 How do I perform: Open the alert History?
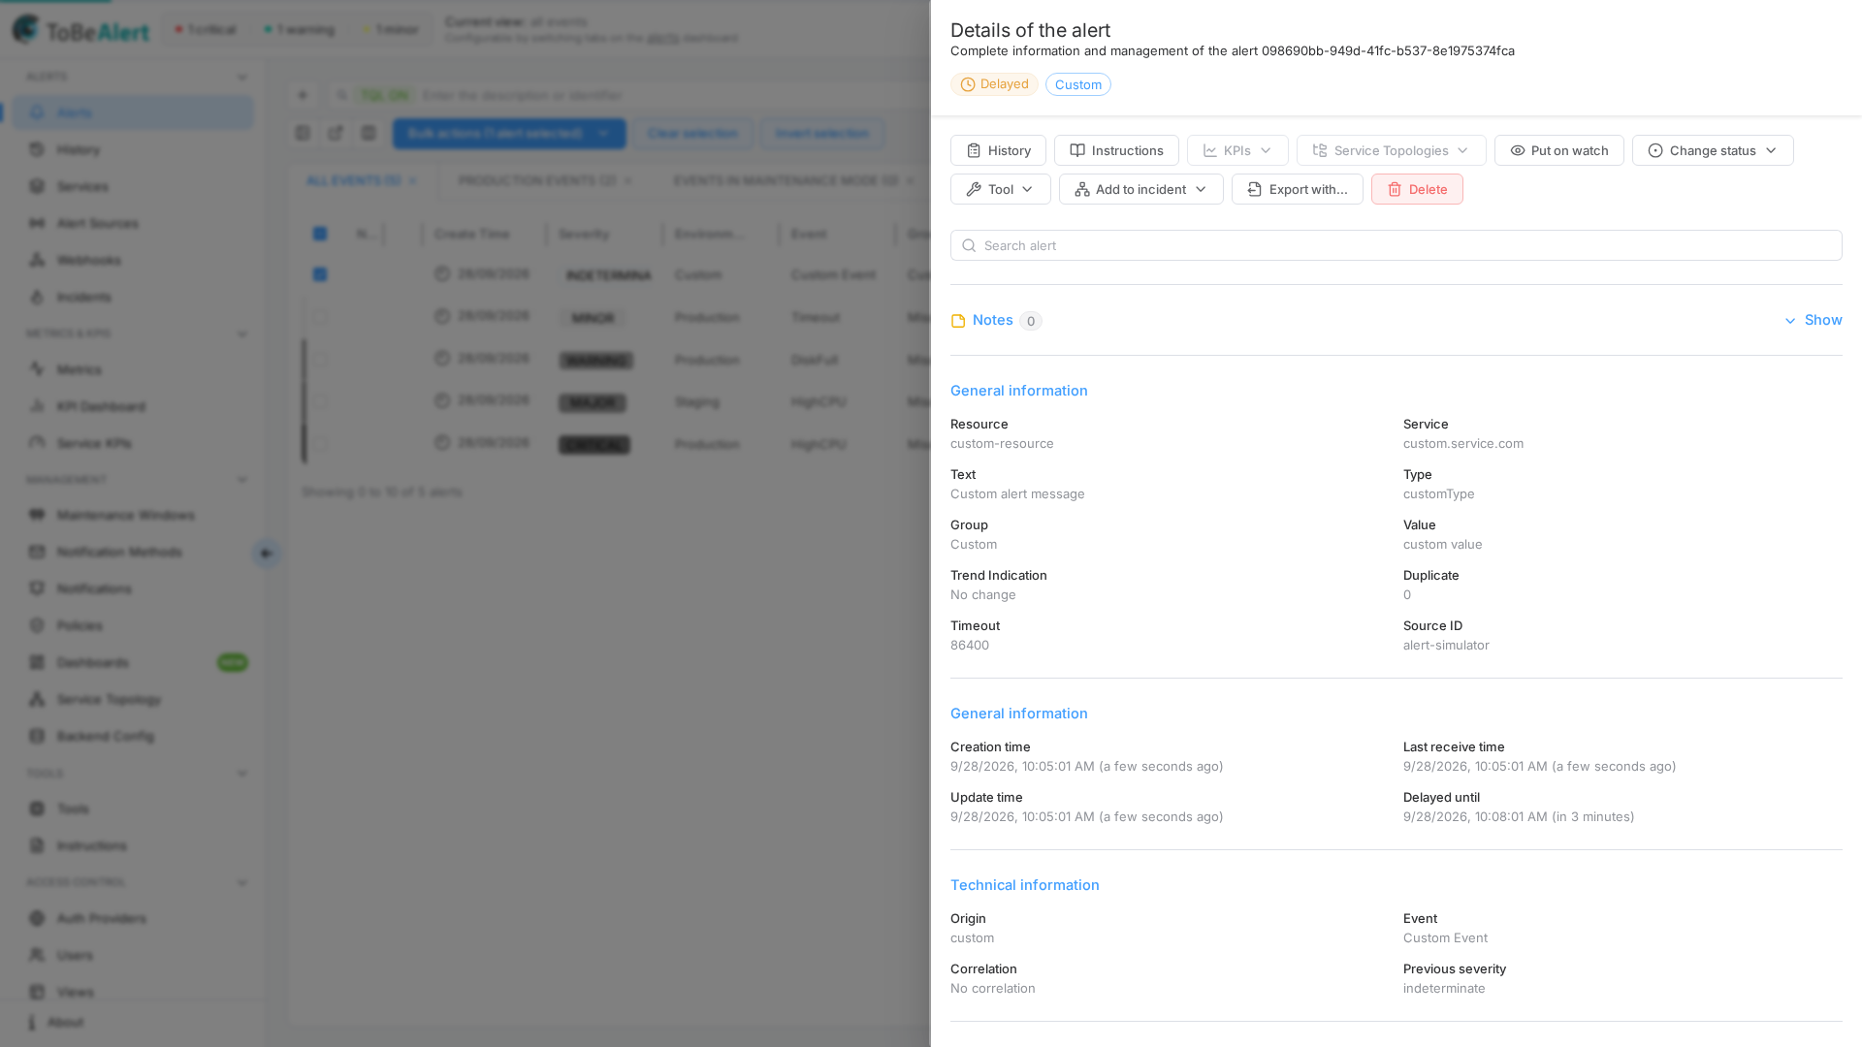[998, 150]
